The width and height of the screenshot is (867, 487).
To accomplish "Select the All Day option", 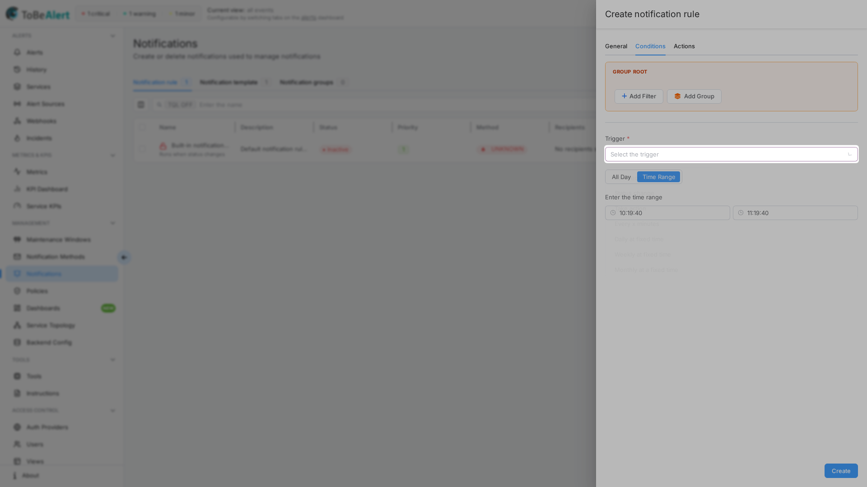I will click(x=621, y=177).
